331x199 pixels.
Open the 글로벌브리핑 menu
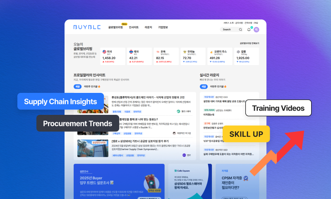[115, 27]
